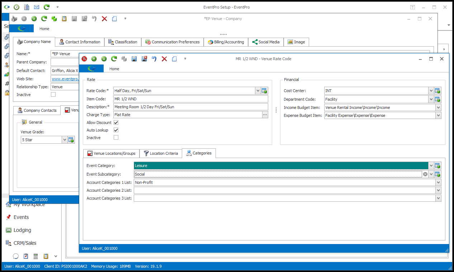454x272 pixels.
Task: Open the document icon in EventPro main toolbar
Action: pyautogui.click(x=27, y=7)
